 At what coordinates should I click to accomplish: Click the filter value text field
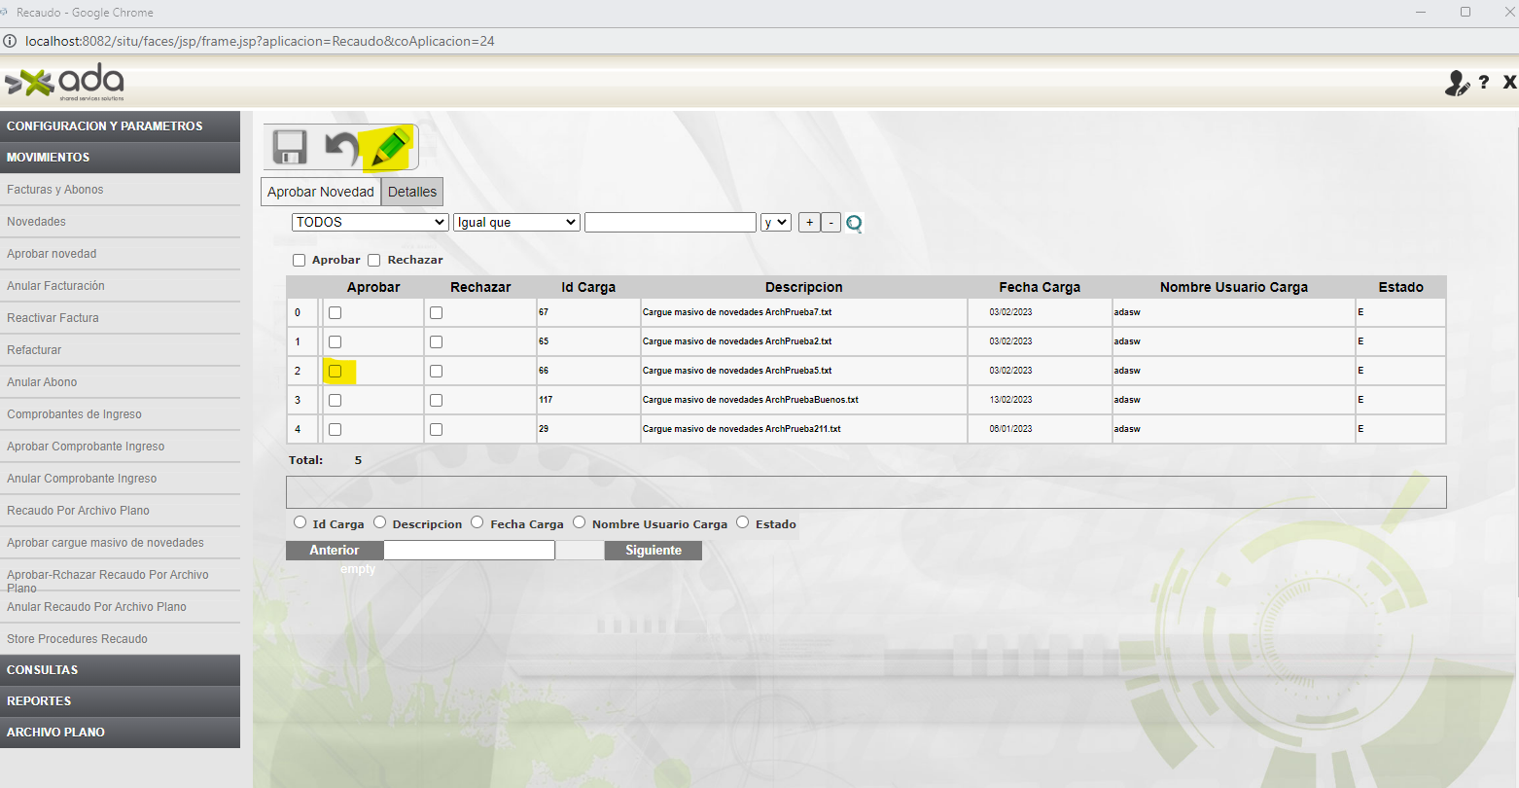(670, 223)
